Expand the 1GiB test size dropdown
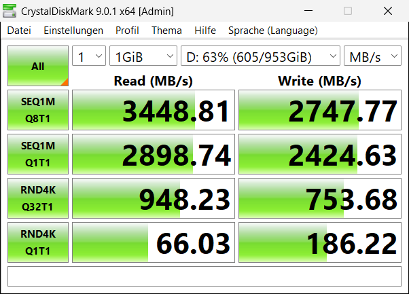This screenshot has height=294, width=409. tap(143, 56)
